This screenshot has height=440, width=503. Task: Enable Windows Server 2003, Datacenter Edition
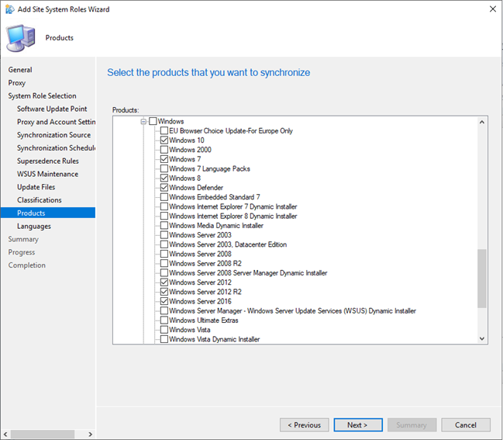tap(164, 244)
